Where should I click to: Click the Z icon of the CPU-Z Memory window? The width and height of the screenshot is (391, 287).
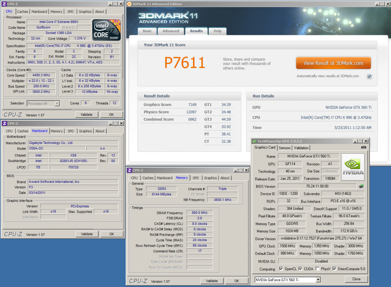click(x=130, y=170)
